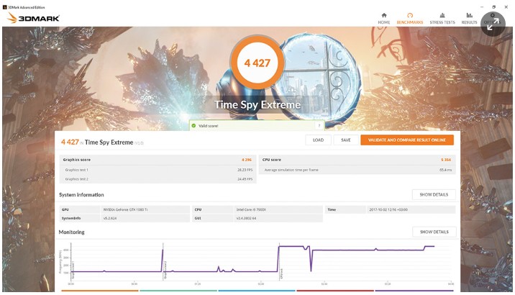Click the Benchmarks gauge icon
This screenshot has width=515, height=295.
pyautogui.click(x=409, y=15)
